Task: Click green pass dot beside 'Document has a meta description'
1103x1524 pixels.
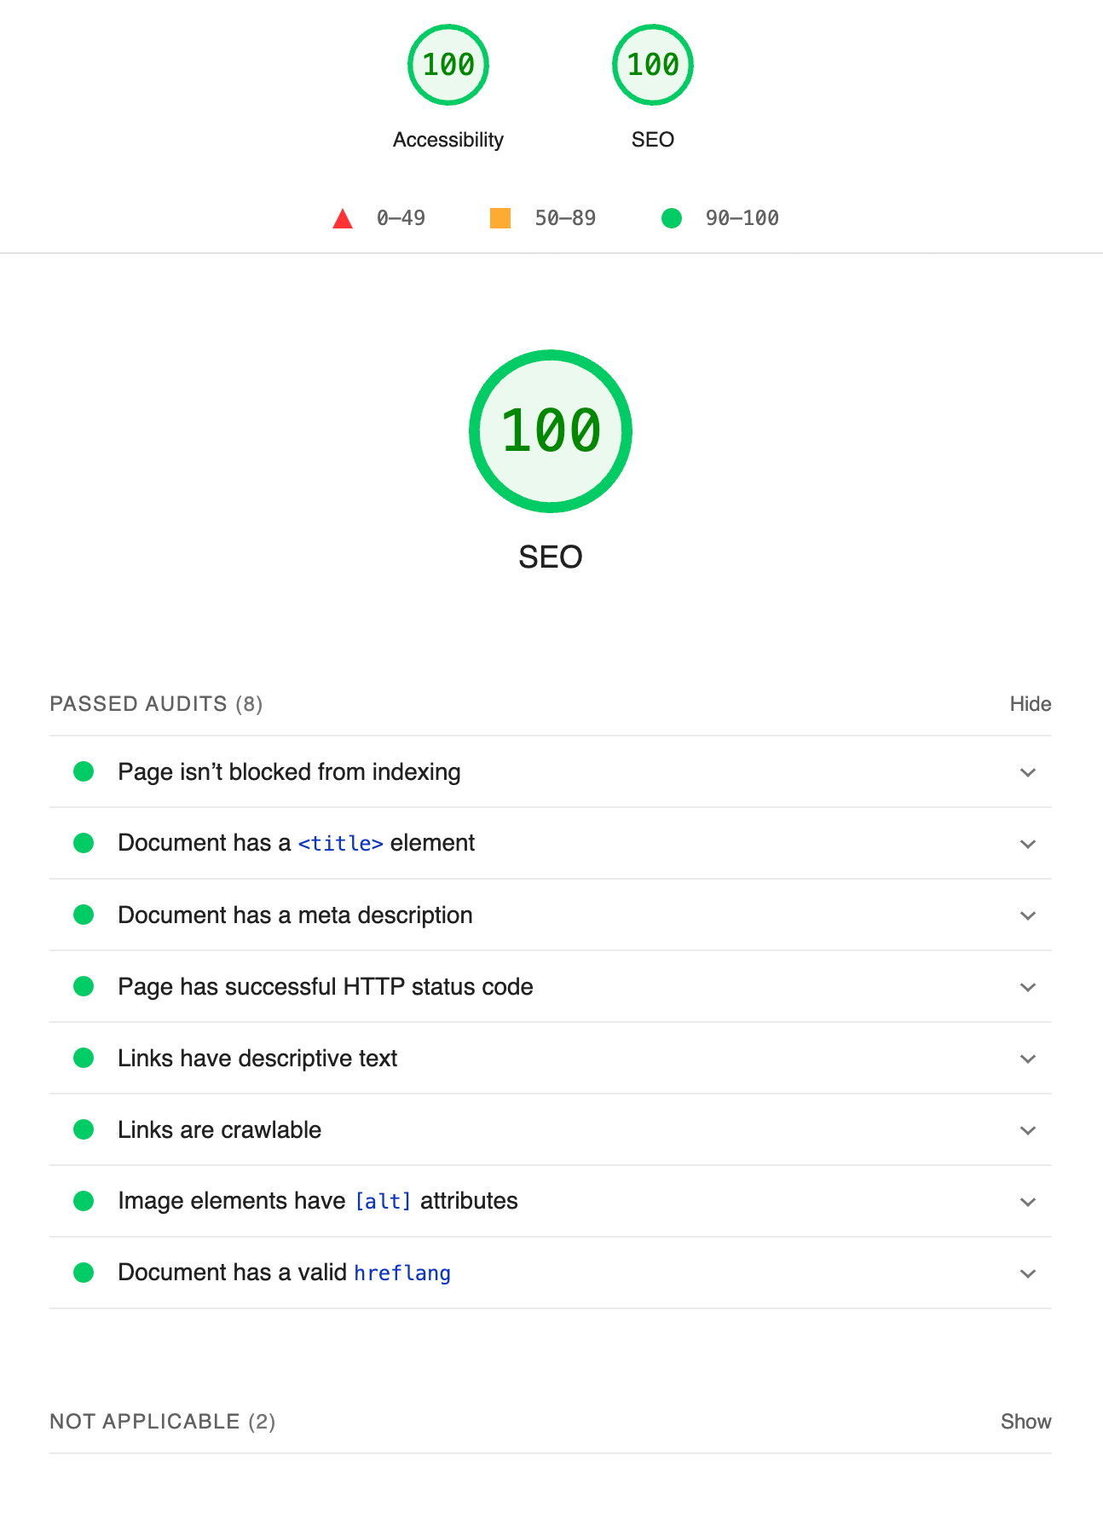Action: [x=84, y=915]
